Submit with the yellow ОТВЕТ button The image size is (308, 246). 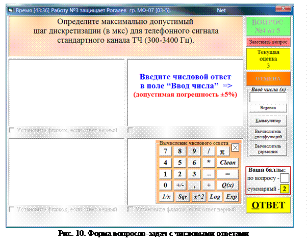268,205
